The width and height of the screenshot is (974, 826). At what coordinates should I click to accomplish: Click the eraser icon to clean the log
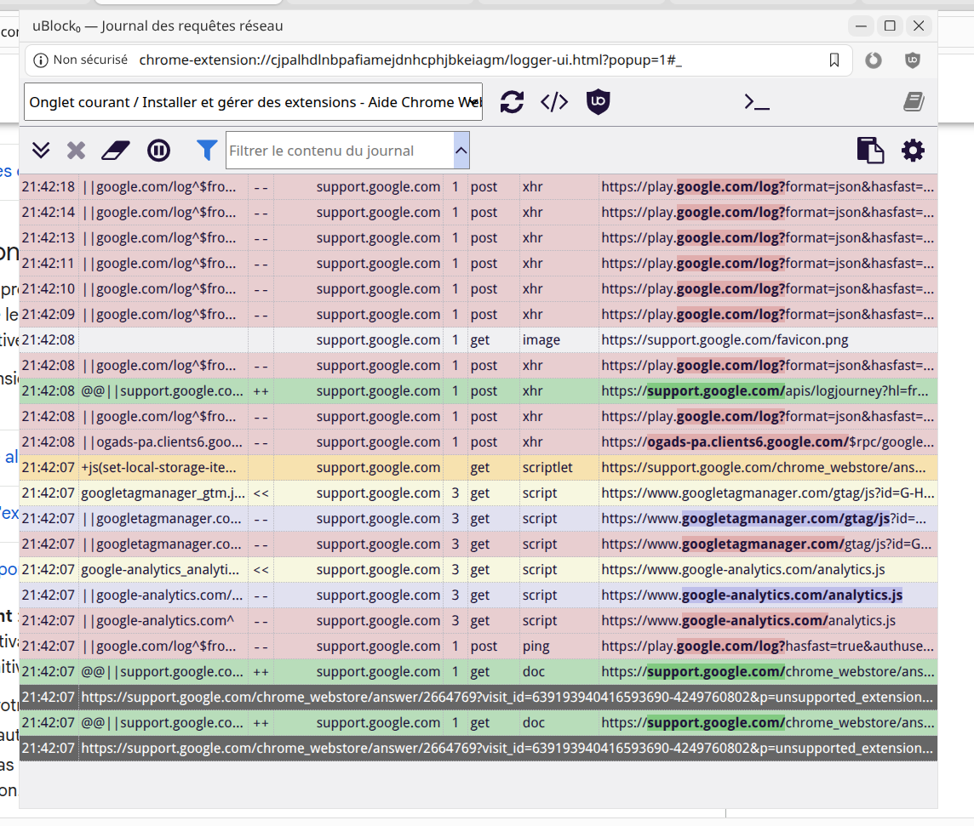click(116, 151)
